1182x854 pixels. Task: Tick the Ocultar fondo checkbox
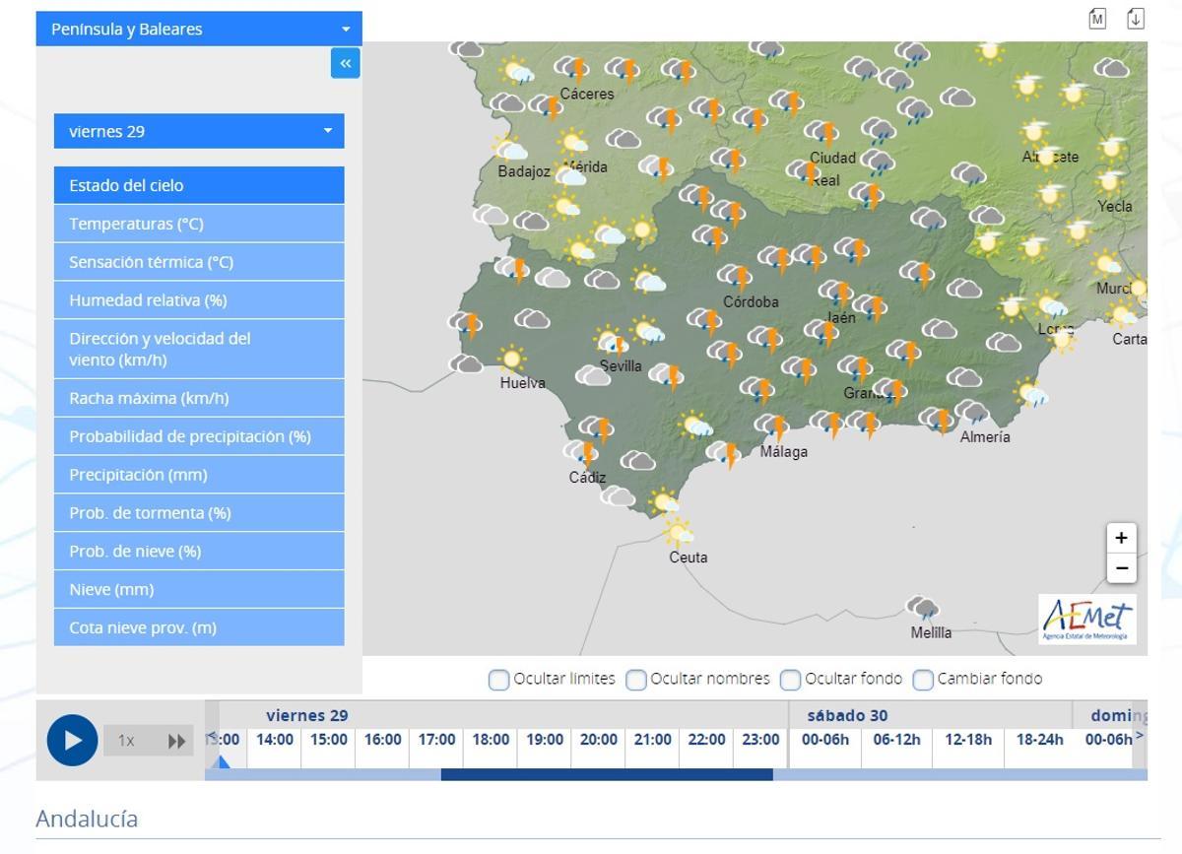[790, 680]
